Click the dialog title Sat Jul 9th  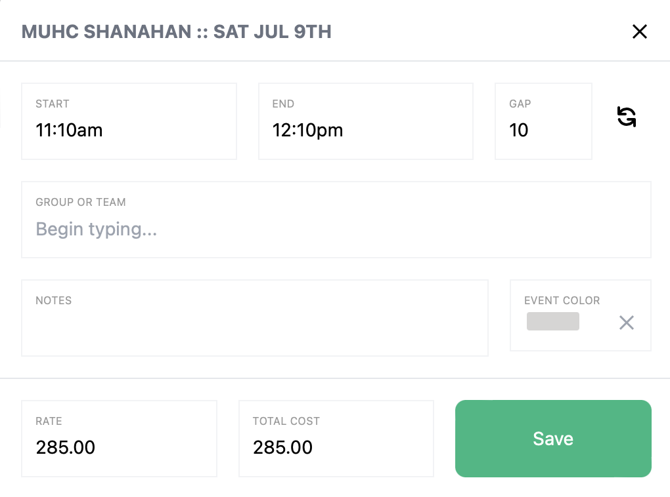pyautogui.click(x=176, y=31)
